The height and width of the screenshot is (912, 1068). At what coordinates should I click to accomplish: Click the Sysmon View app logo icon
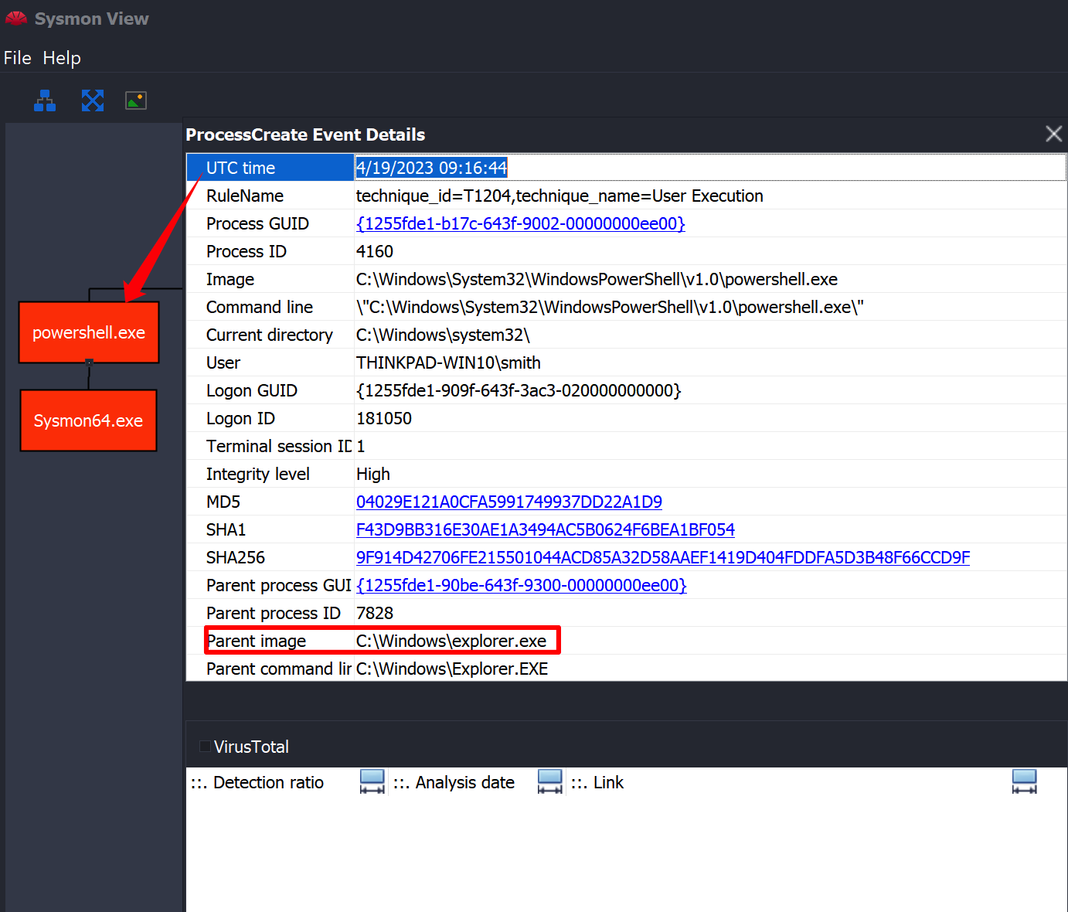click(x=16, y=19)
